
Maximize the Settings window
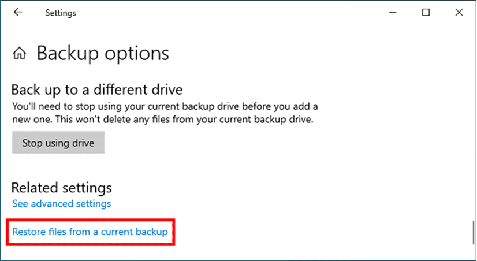(426, 13)
